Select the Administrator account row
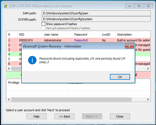This screenshot has width=156, height=125. pyautogui.click(x=79, y=40)
